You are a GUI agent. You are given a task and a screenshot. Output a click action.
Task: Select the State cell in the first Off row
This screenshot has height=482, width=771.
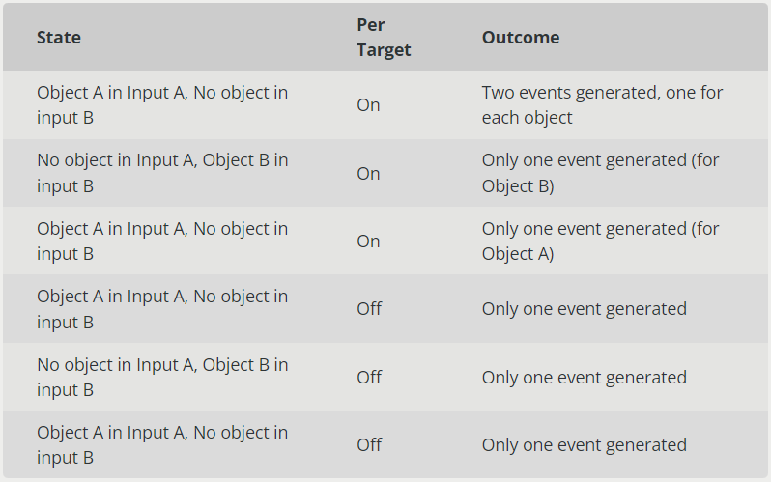tap(162, 309)
